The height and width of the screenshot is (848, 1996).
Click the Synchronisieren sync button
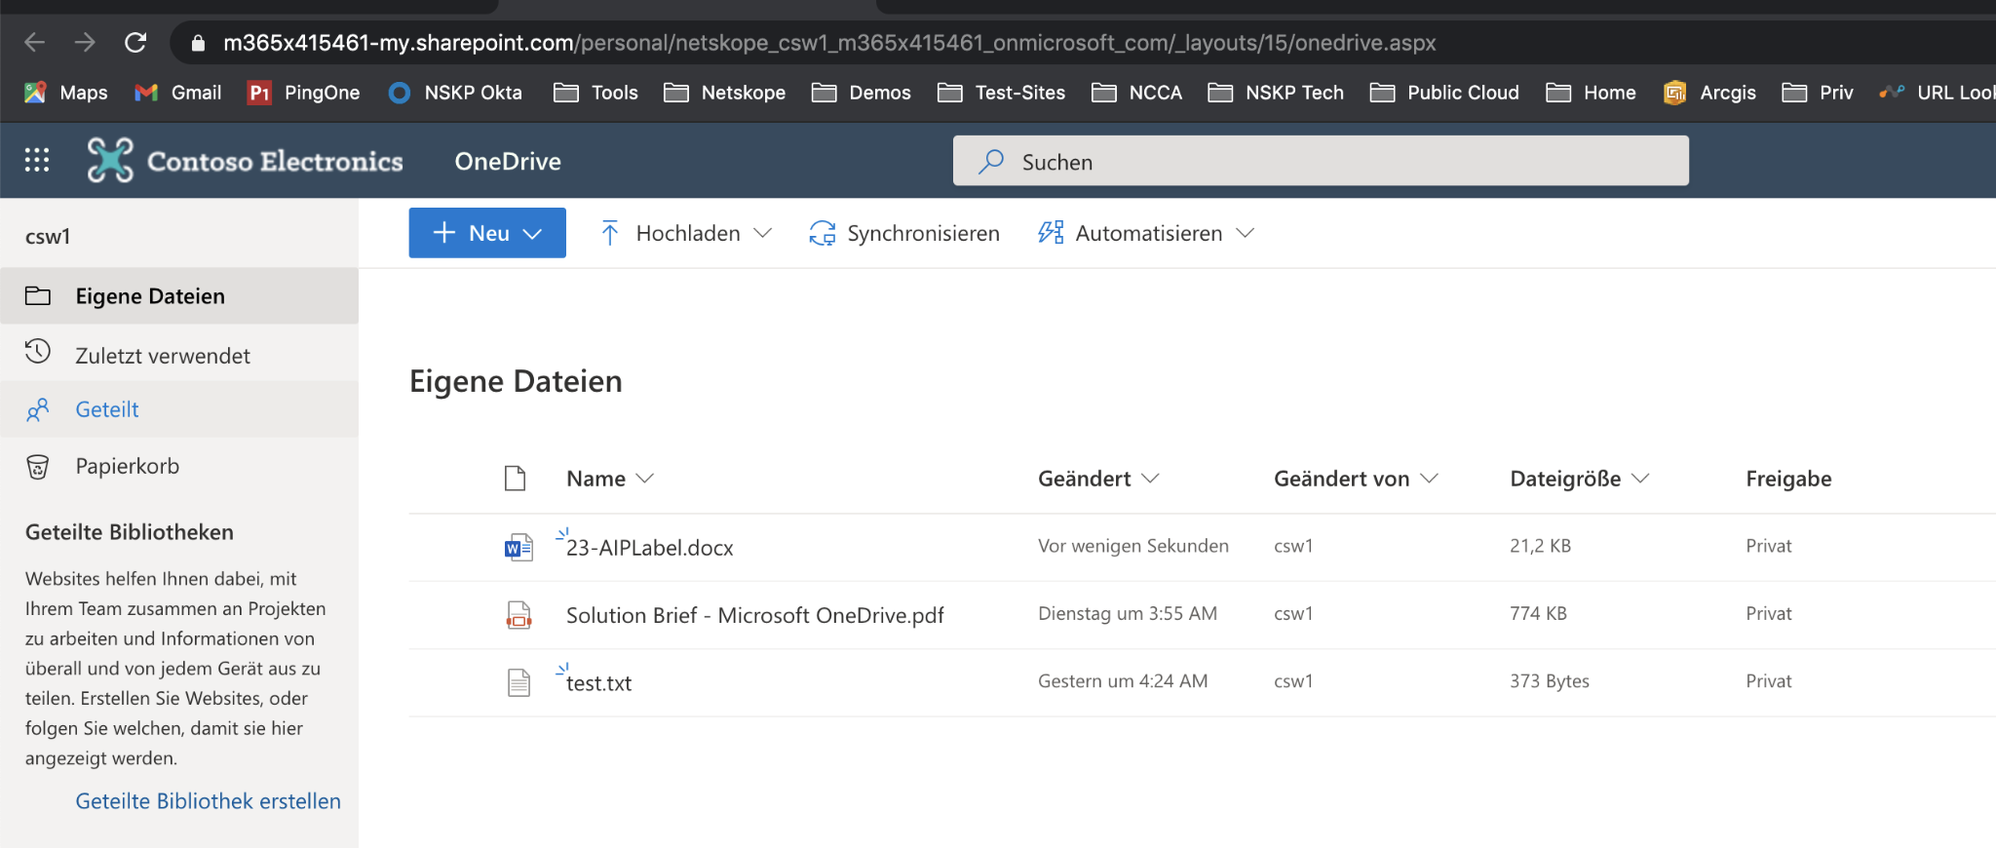904,233
